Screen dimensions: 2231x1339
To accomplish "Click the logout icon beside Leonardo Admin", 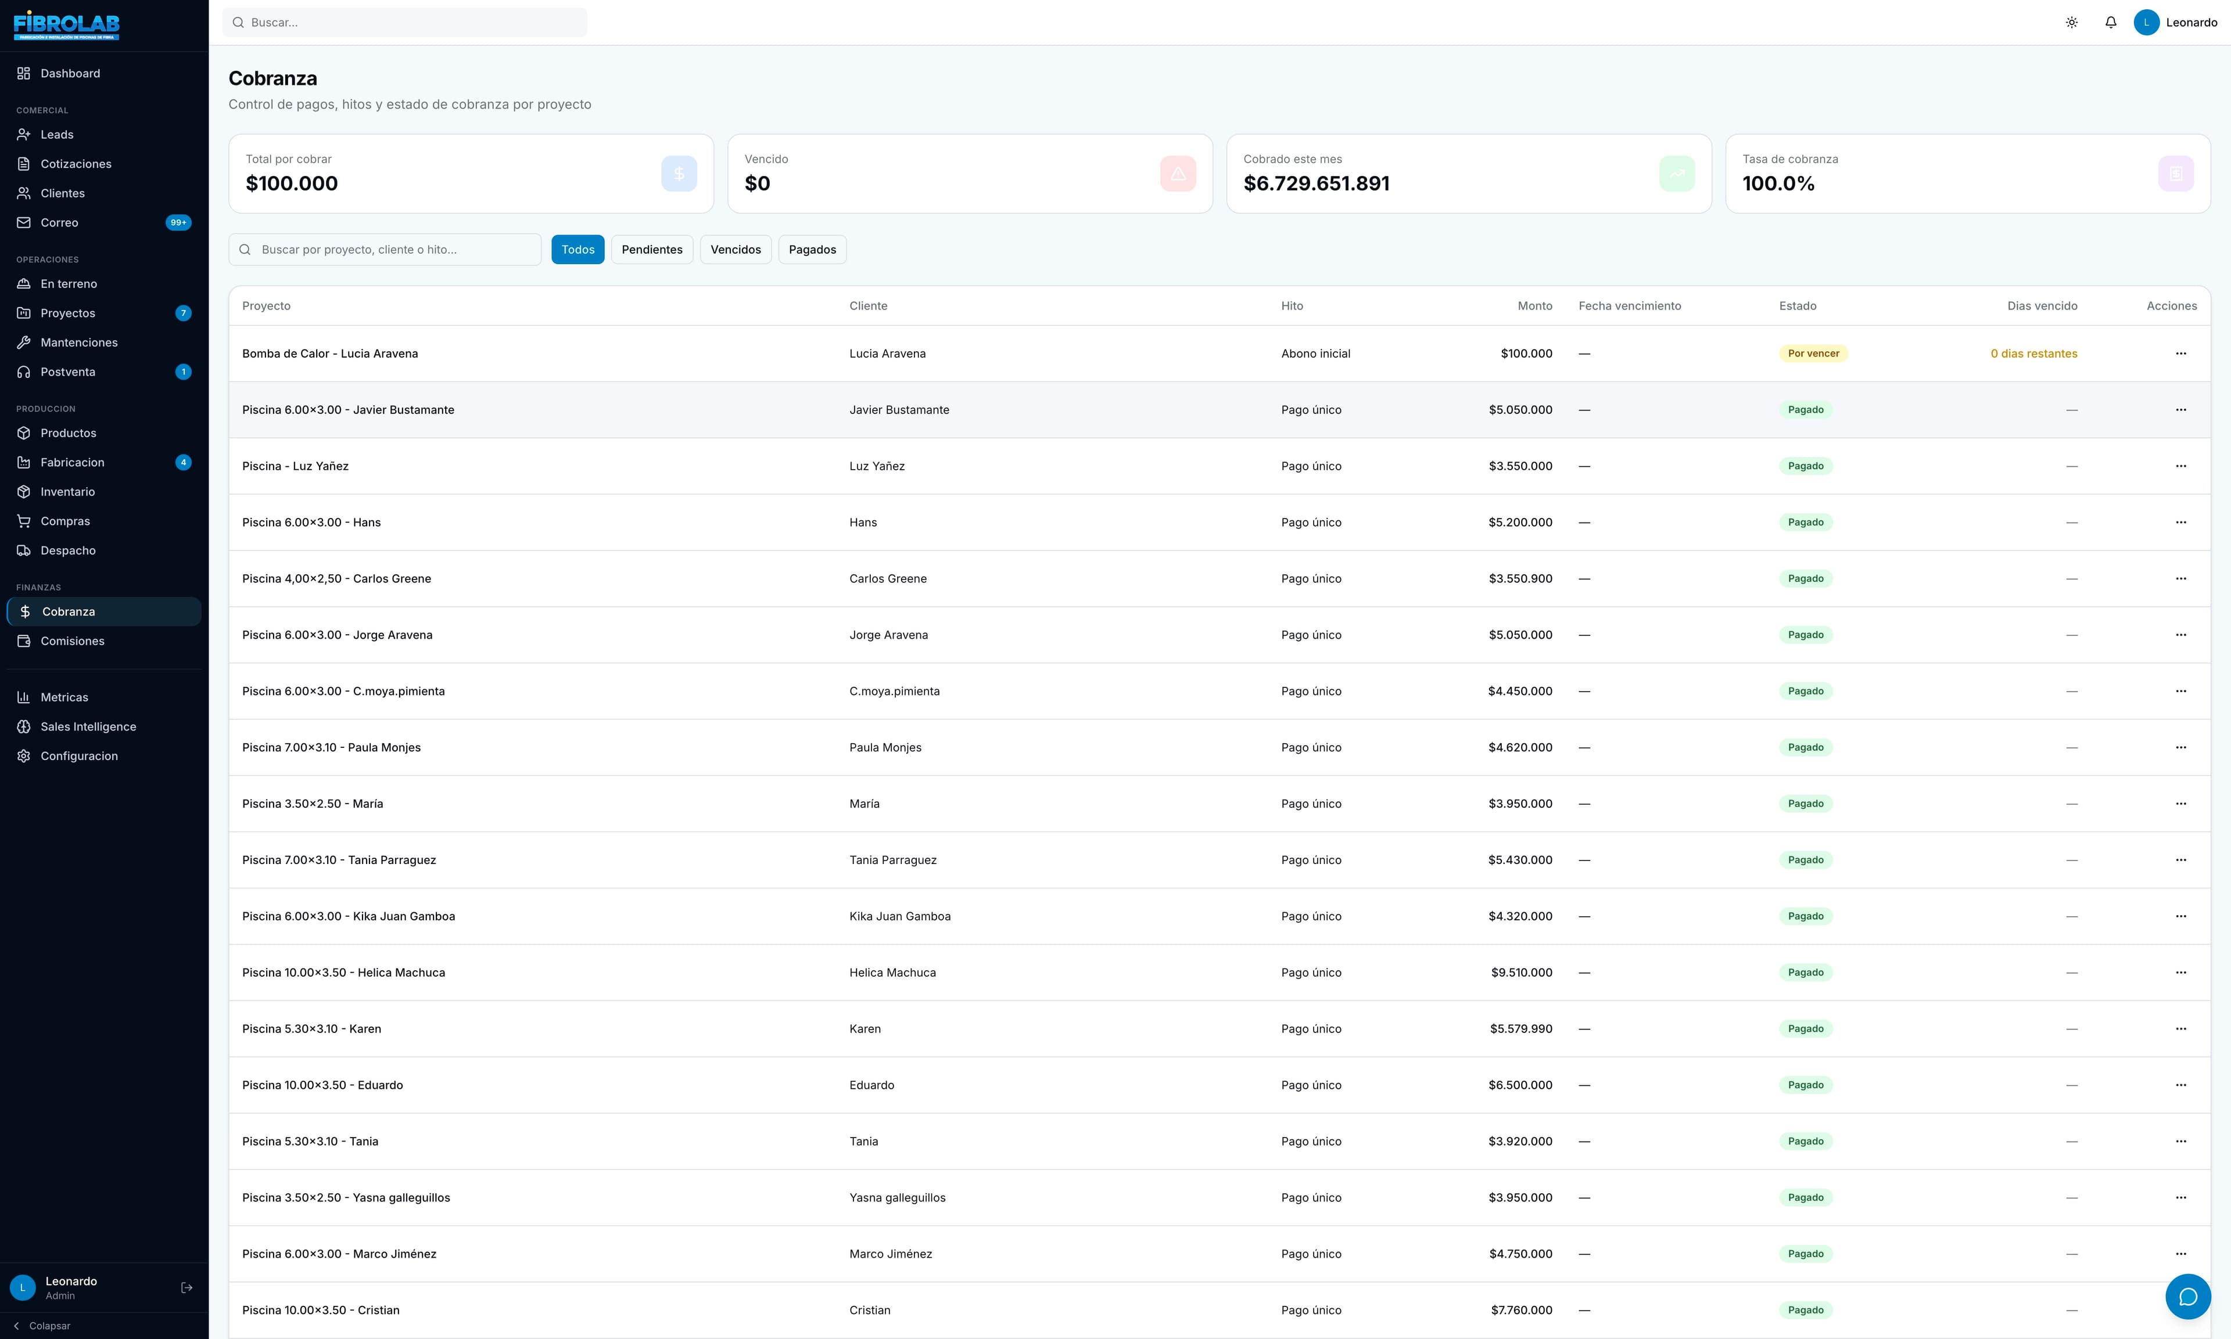I will tap(187, 1287).
